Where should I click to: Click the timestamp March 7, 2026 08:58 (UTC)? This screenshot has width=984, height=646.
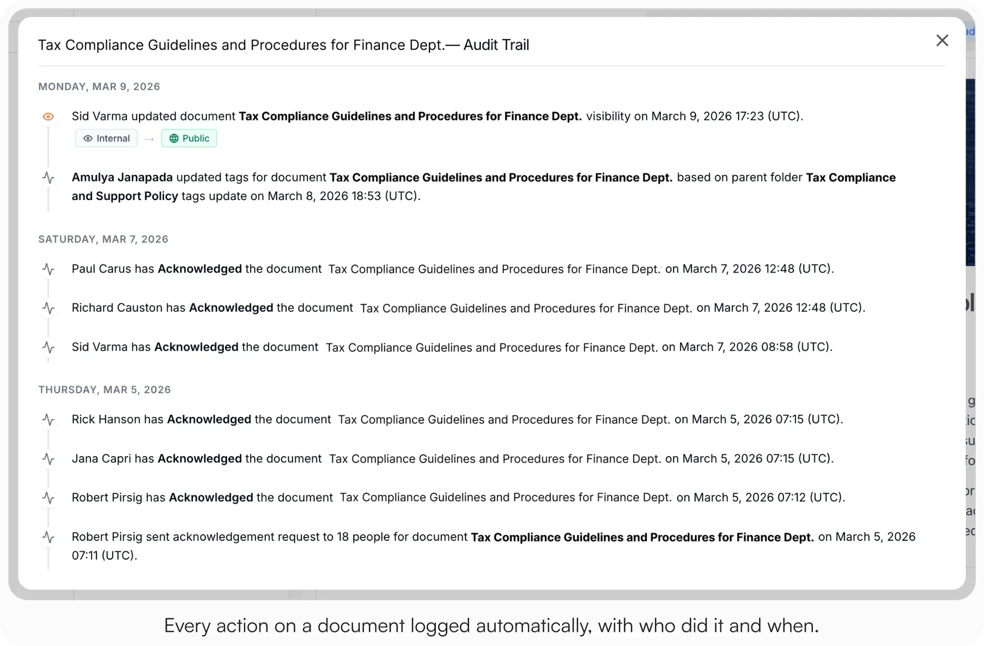(754, 347)
